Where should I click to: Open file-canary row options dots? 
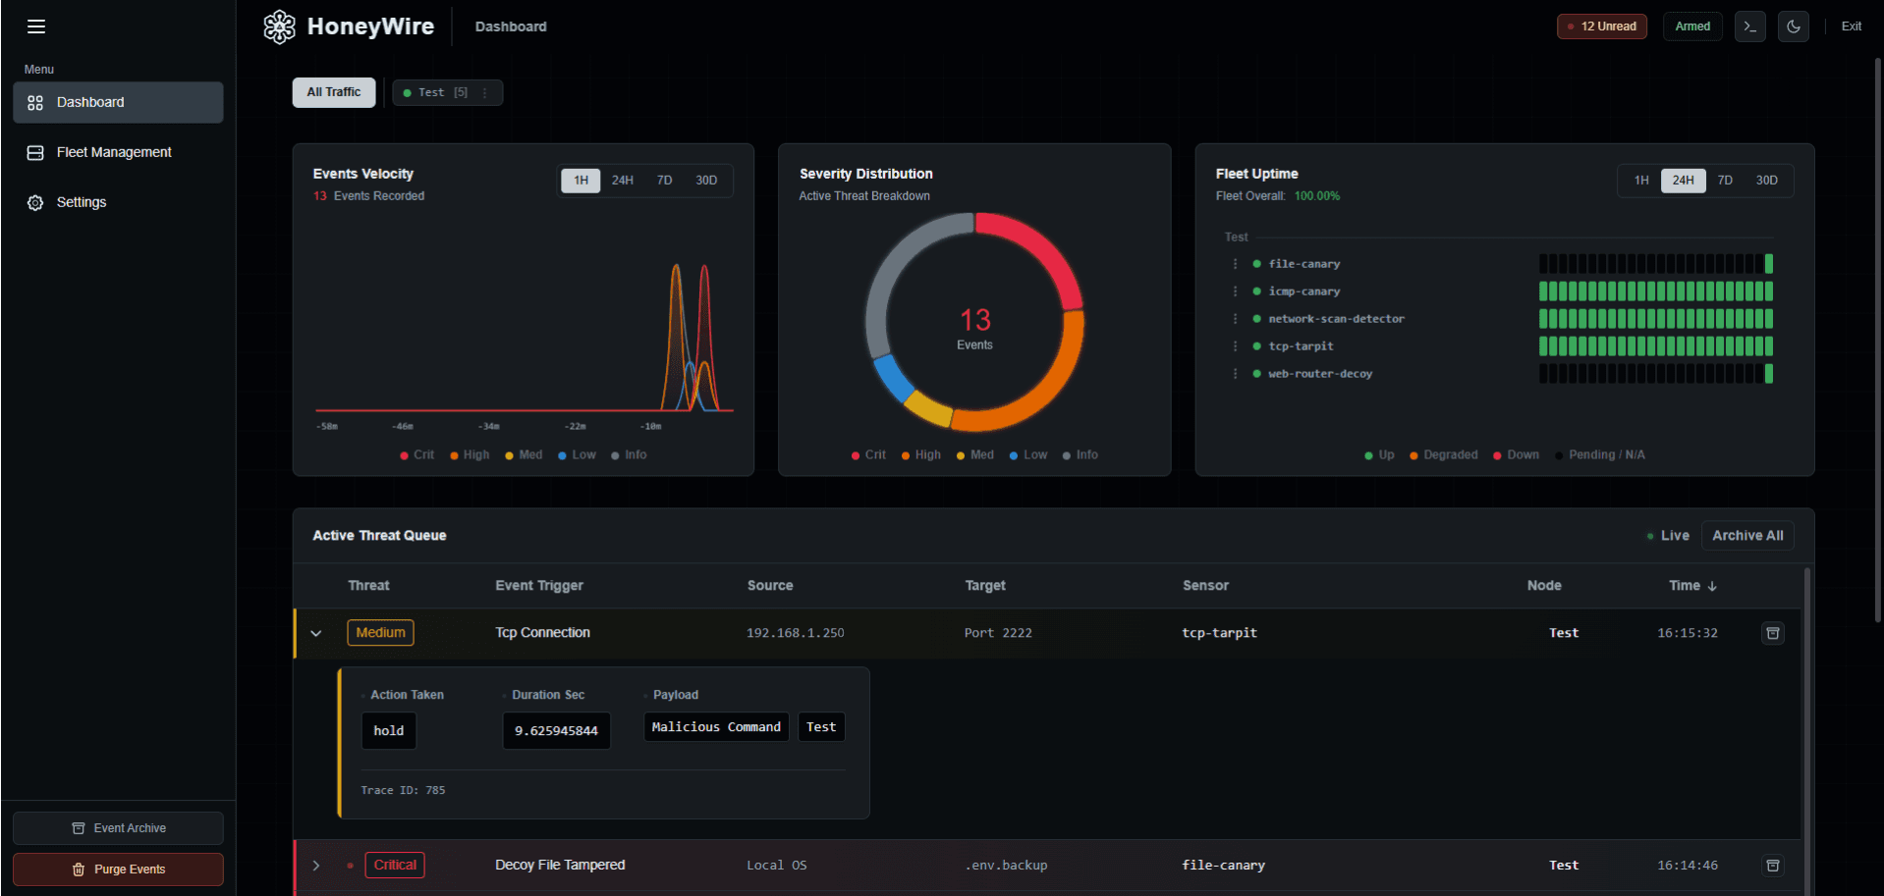[1236, 264]
